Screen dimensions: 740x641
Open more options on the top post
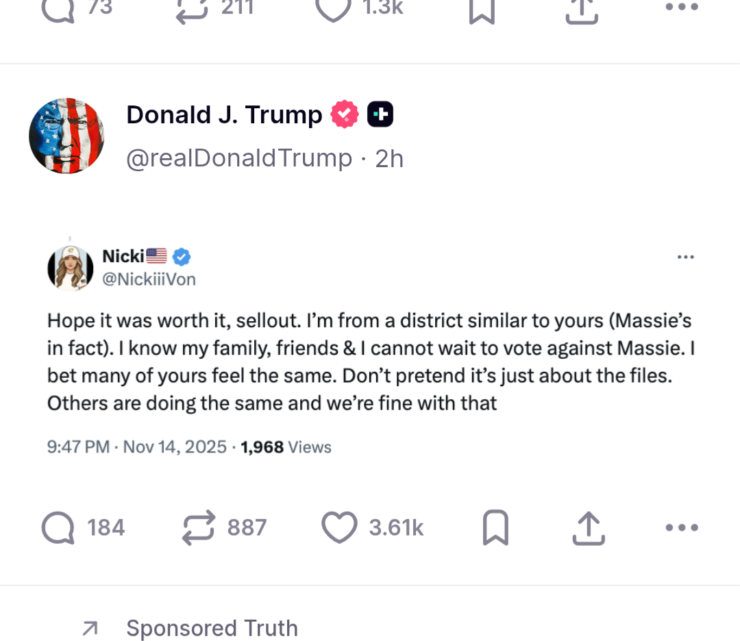[x=682, y=8]
